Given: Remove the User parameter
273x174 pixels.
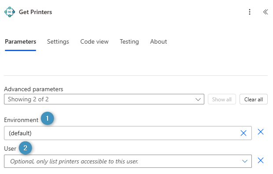Looking at the screenshot, I should (x=261, y=160).
